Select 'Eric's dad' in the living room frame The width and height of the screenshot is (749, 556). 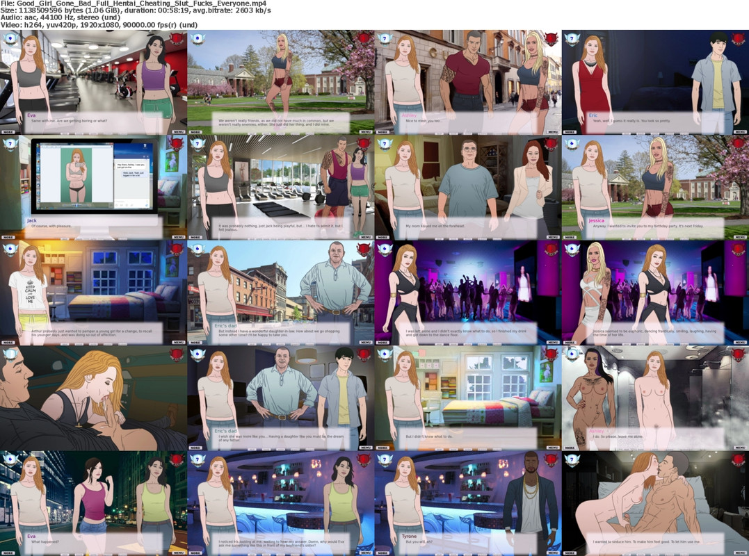pos(225,431)
